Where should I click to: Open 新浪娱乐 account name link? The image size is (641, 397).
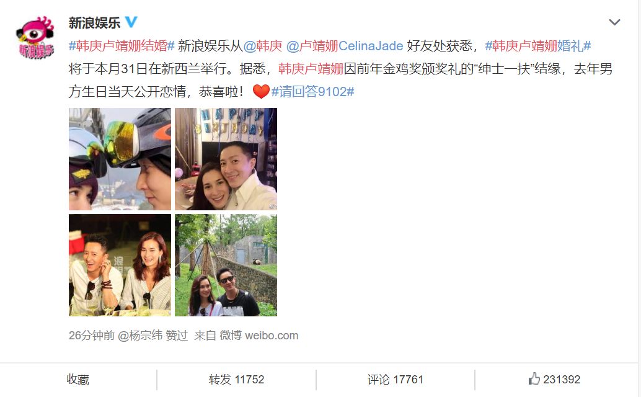tap(94, 22)
